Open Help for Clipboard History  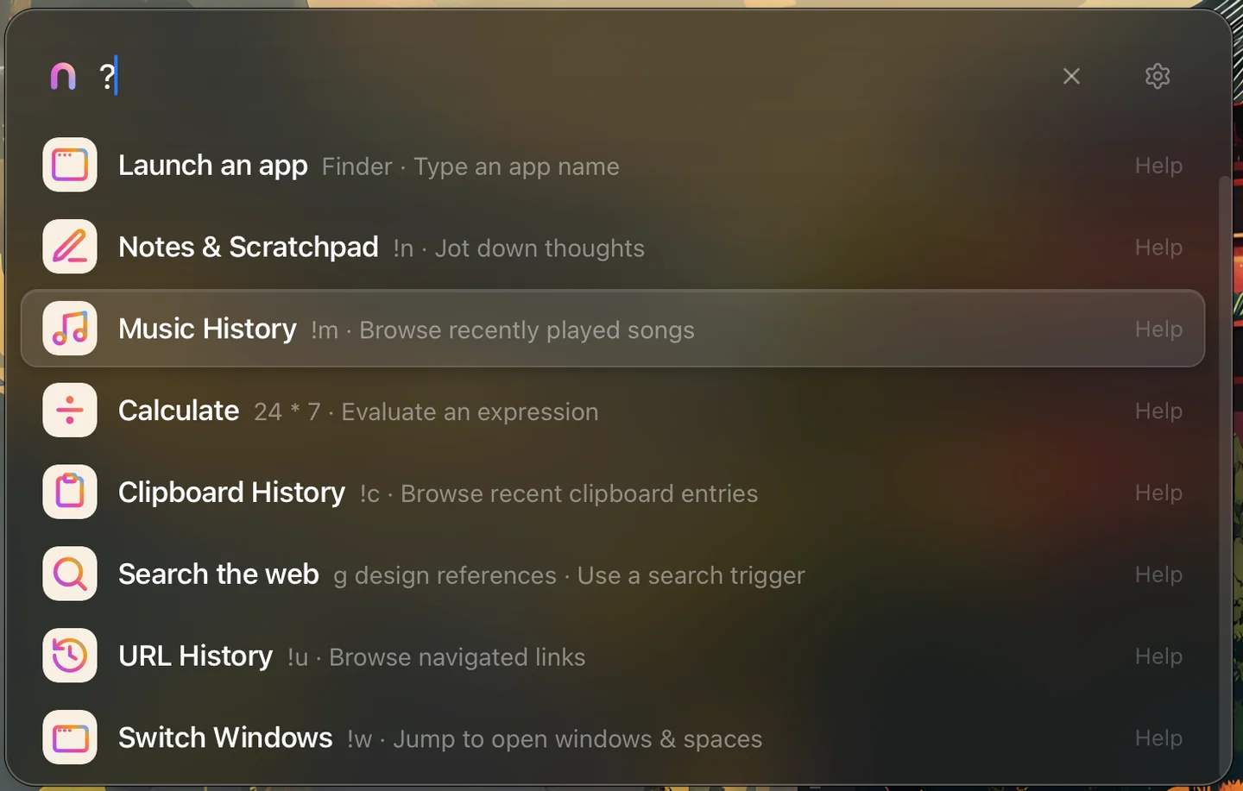click(x=1158, y=493)
